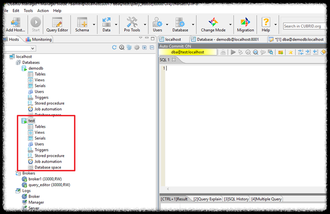Open the Schema dropdown arrow

pyautogui.click(x=94, y=25)
